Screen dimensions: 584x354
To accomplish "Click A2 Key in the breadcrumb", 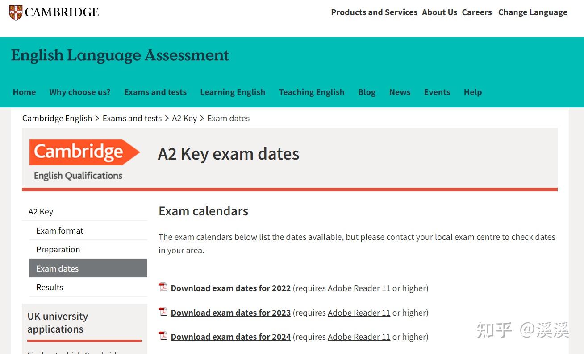I will click(184, 119).
